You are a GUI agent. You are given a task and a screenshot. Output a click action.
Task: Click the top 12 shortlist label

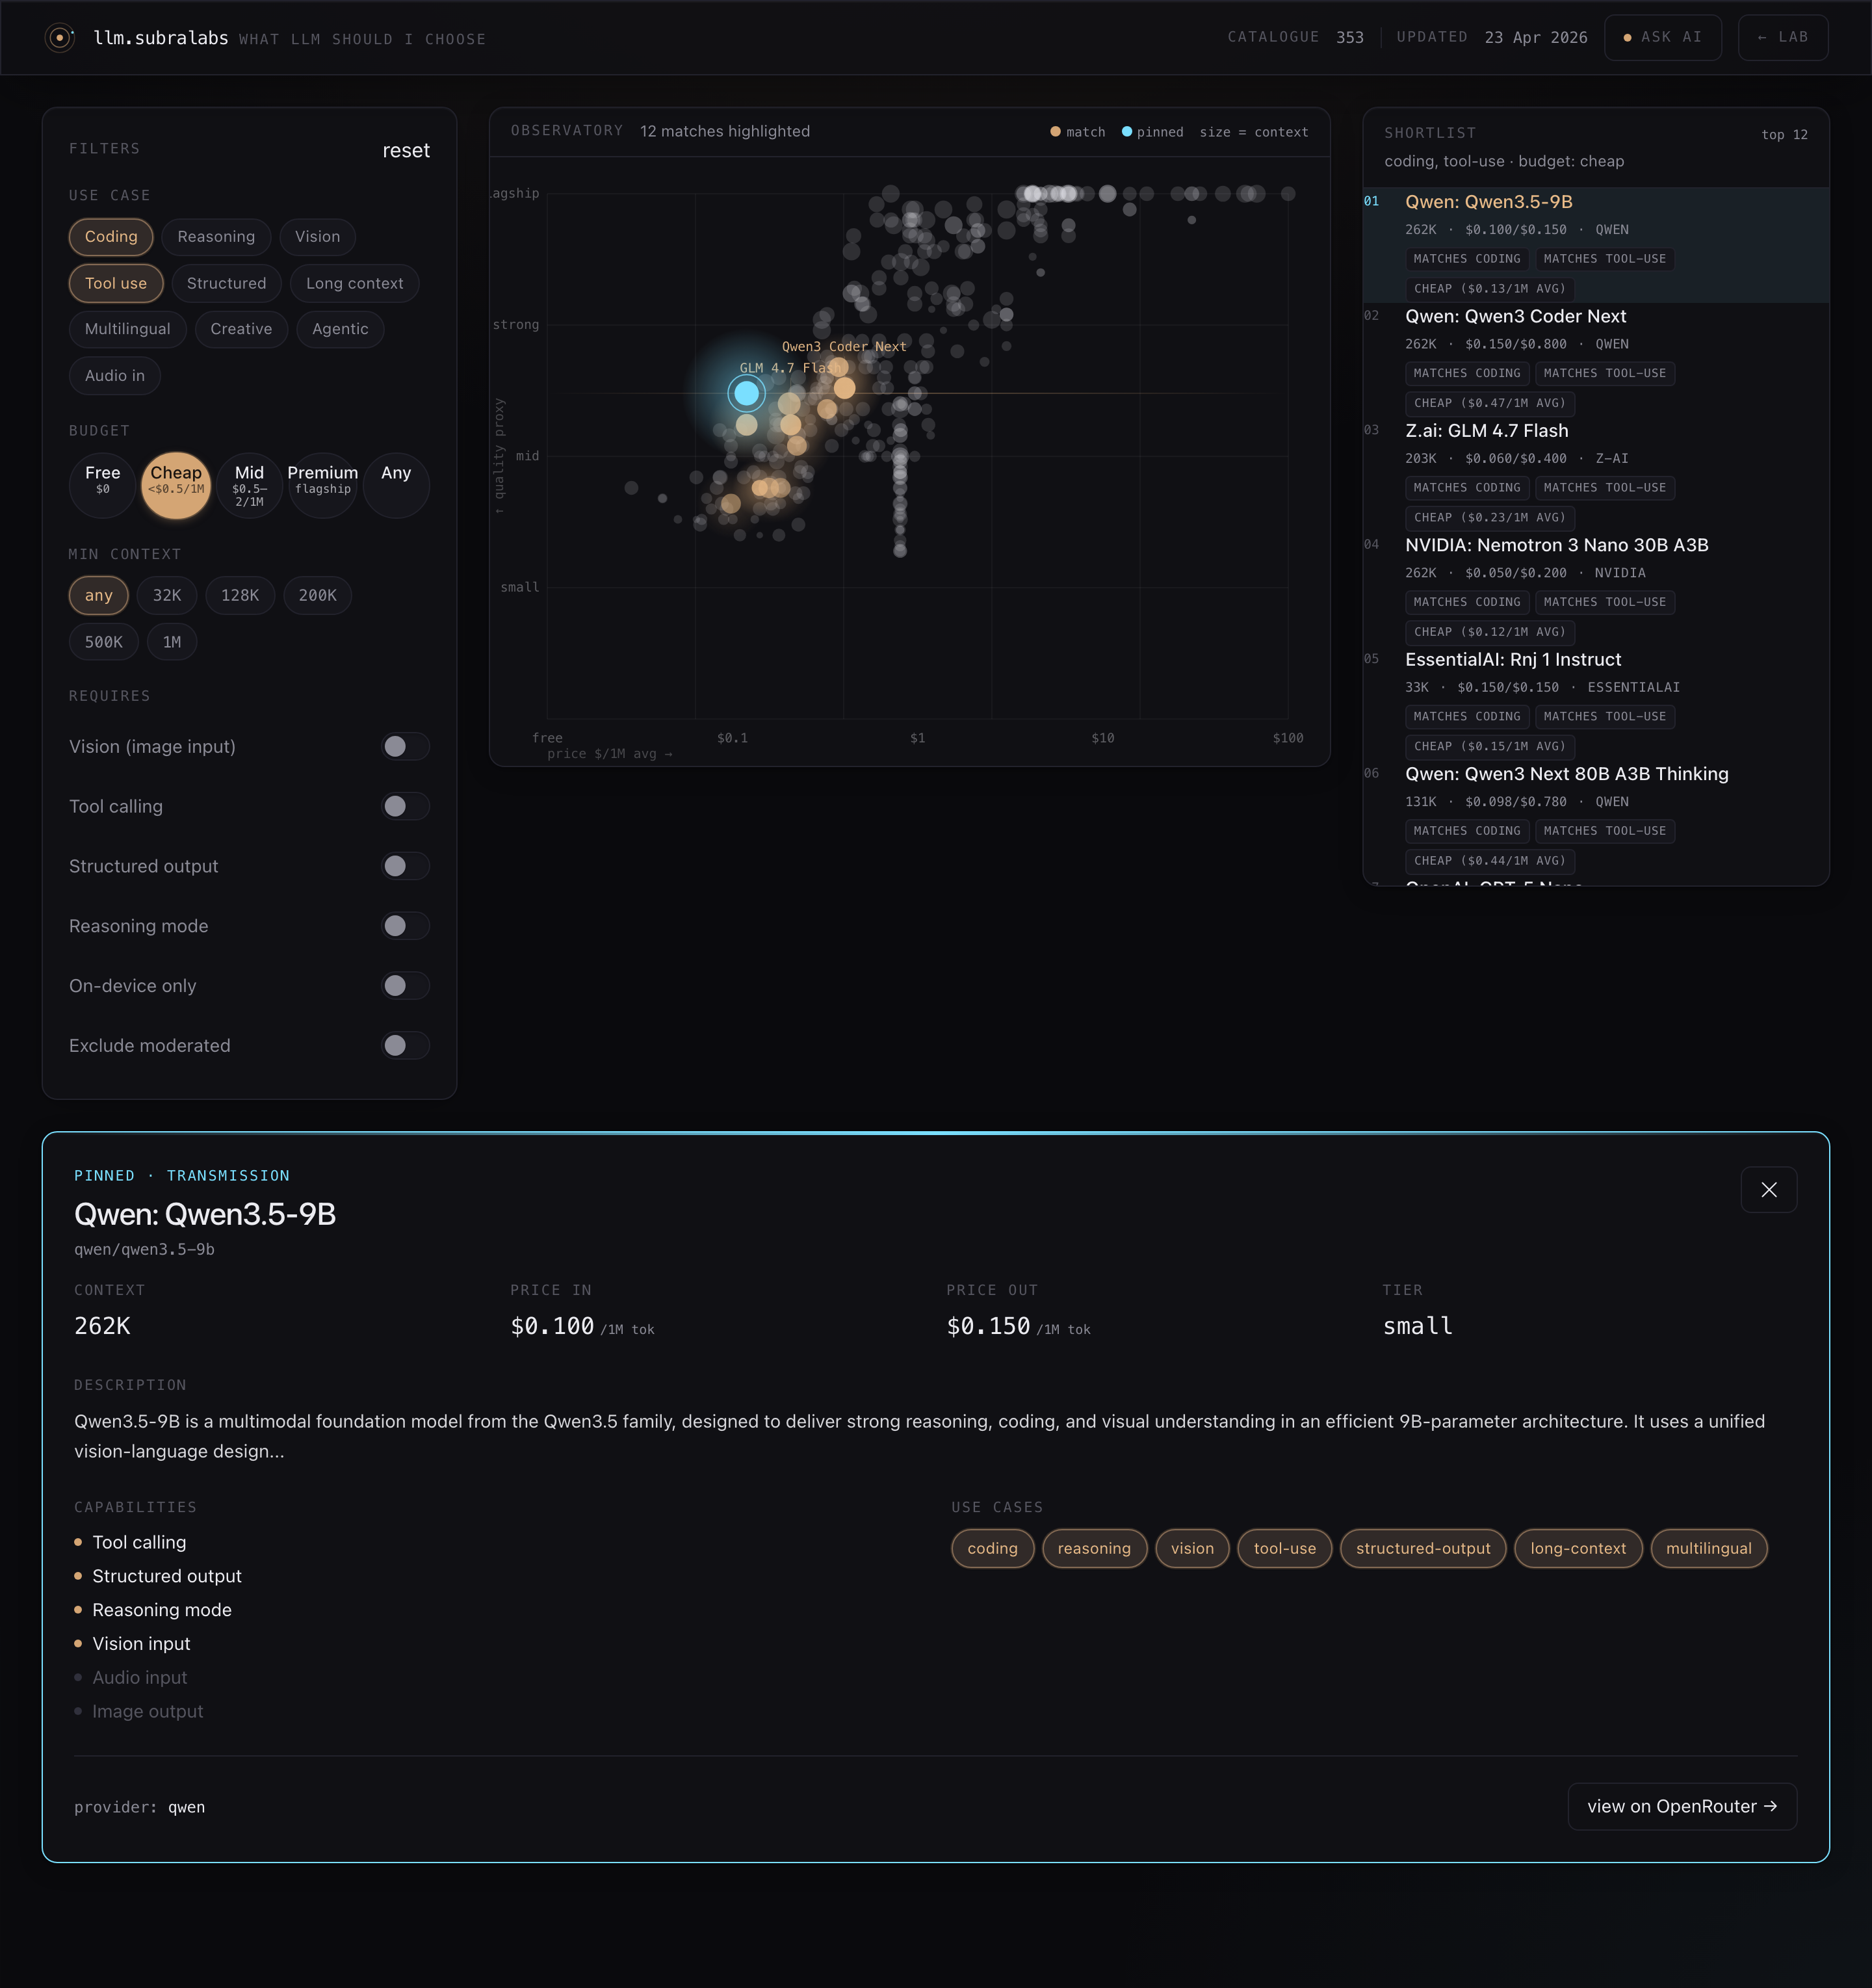tap(1784, 134)
